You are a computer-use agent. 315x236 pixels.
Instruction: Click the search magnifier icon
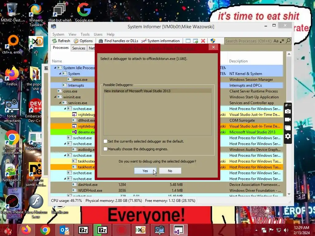tap(288, 41)
